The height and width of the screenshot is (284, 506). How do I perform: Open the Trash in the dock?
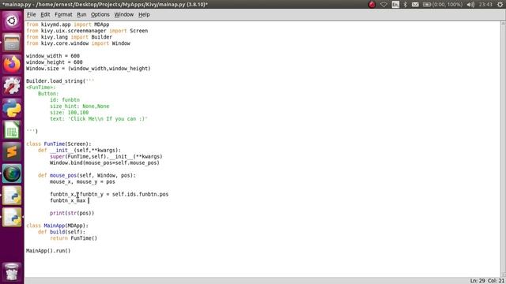click(x=12, y=272)
